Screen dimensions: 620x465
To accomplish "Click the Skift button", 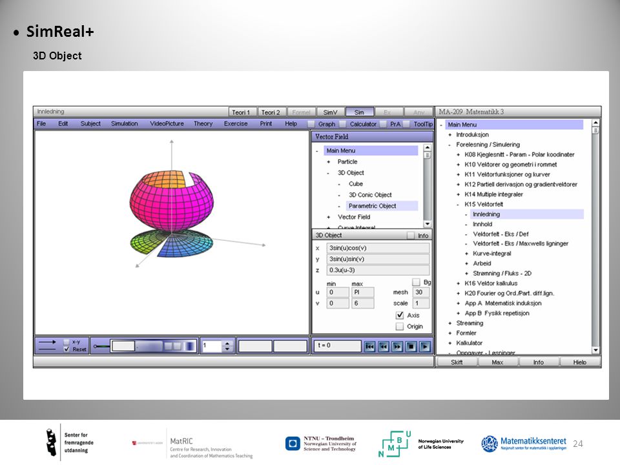I will (x=457, y=362).
